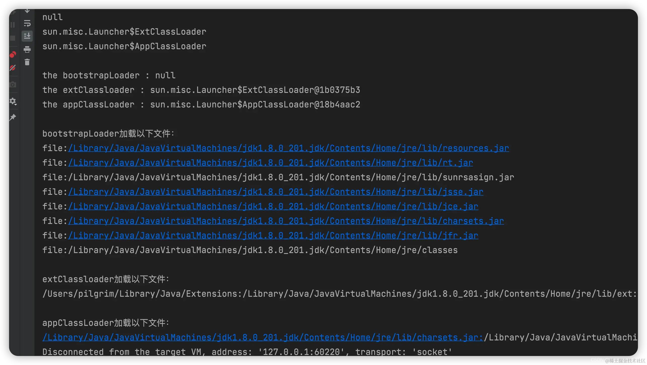Open the jfr.jar file link

pyautogui.click(x=273, y=235)
